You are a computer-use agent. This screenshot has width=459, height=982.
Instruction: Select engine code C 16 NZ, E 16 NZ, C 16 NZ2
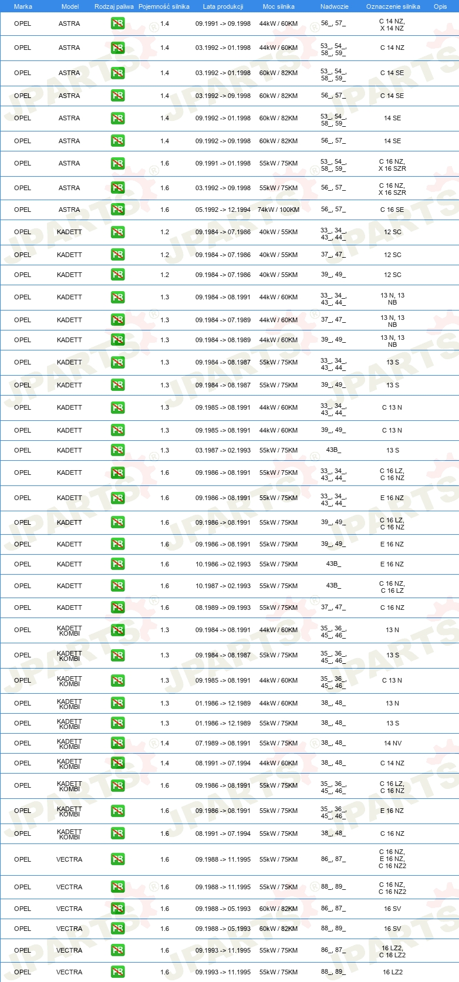[x=392, y=859]
